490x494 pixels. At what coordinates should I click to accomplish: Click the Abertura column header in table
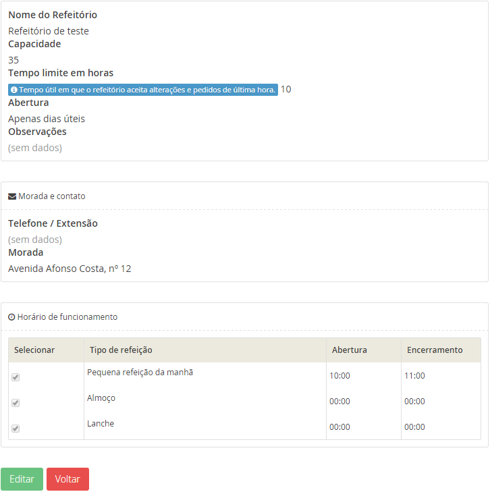tap(349, 350)
